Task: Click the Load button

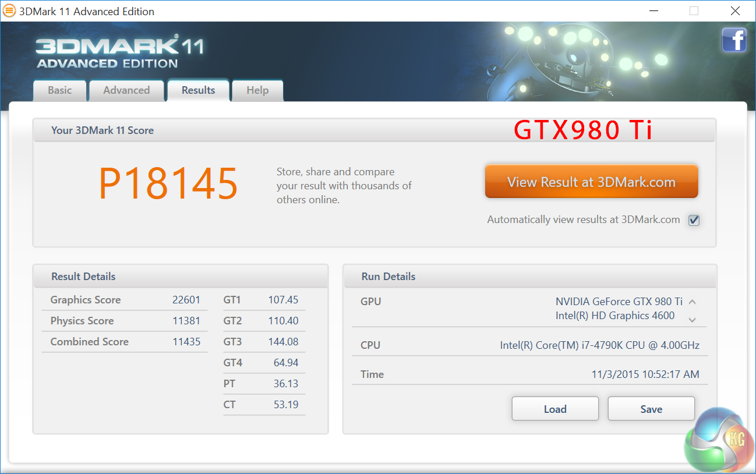Action: tap(555, 409)
